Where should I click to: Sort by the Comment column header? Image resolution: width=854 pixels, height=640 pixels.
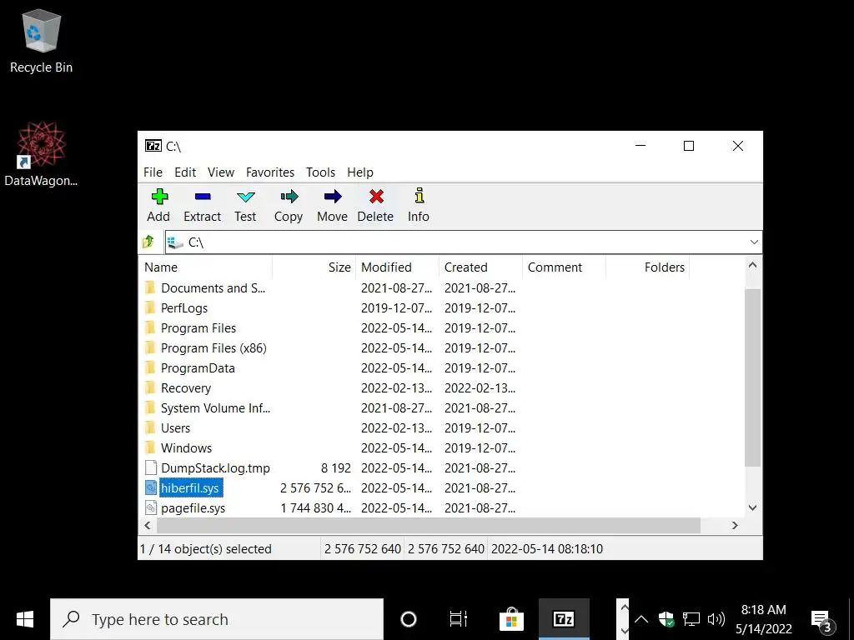[565, 267]
